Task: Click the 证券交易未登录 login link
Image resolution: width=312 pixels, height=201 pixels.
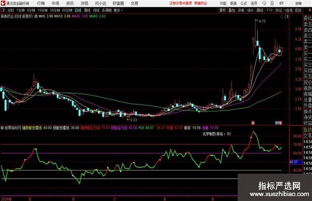Action: [x=181, y=3]
